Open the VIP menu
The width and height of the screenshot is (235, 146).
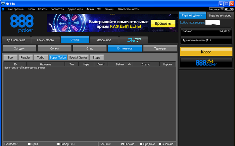tap(99, 9)
